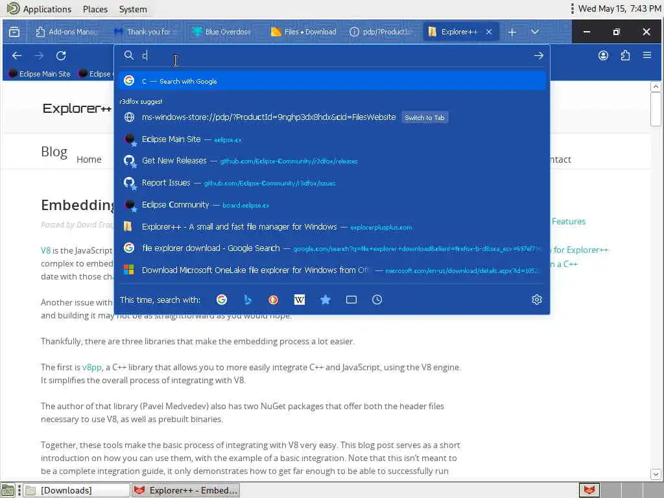Switch to the Add-ons Manager tab
The height and width of the screenshot is (498, 664).
point(67,32)
